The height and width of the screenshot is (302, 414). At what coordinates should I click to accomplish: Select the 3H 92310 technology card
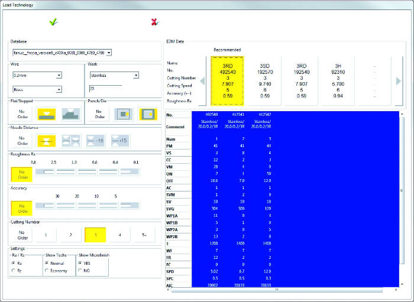coord(338,81)
